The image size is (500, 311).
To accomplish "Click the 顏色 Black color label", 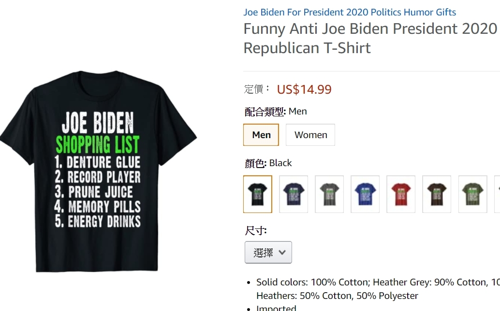I will 268,163.
